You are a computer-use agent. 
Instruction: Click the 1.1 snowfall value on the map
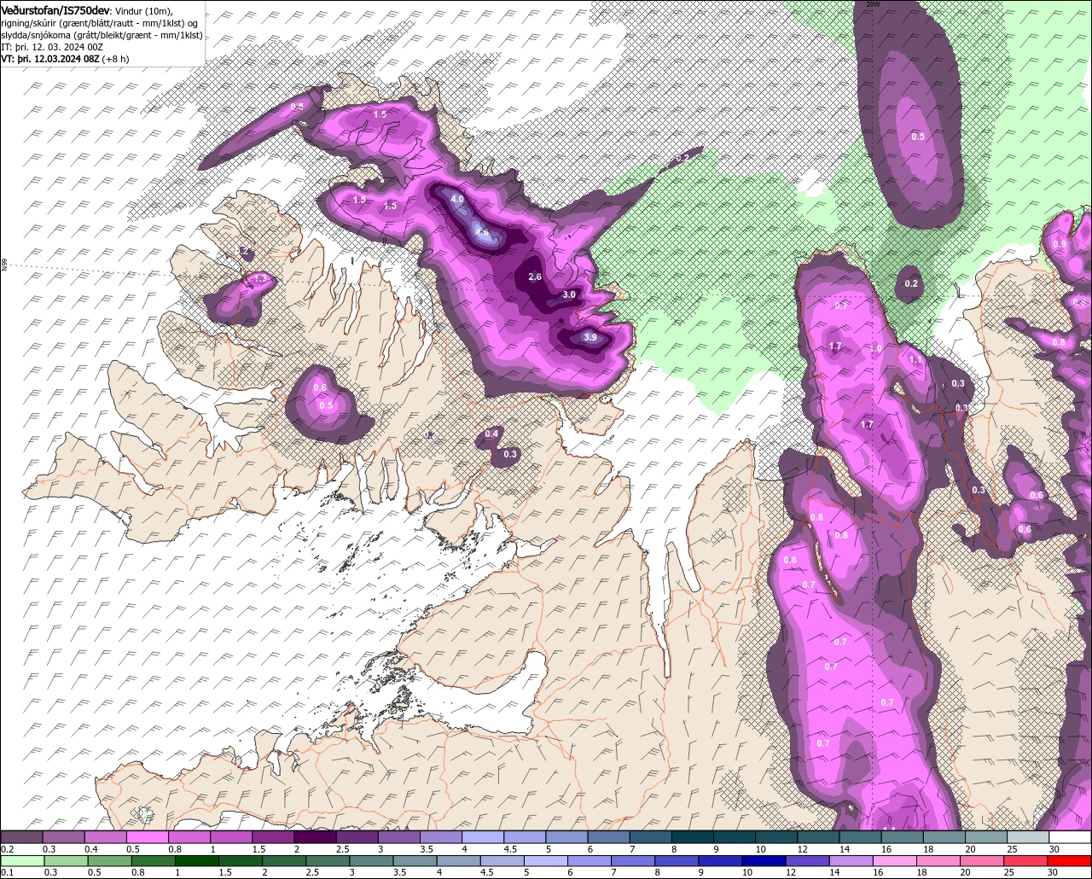click(915, 360)
